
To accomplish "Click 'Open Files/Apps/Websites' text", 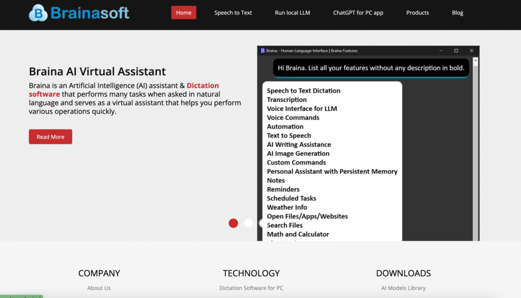I will [307, 216].
